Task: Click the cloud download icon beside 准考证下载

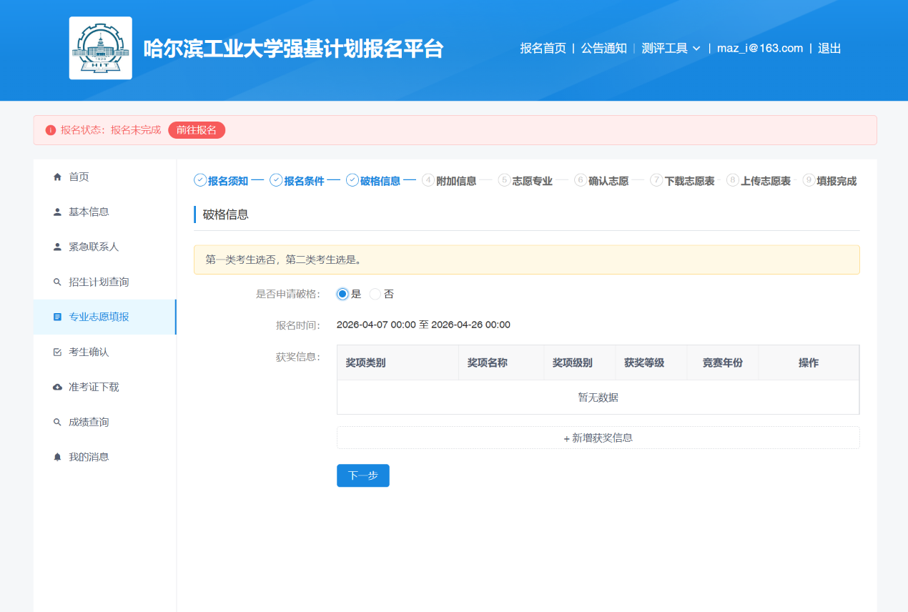Action: pos(57,387)
